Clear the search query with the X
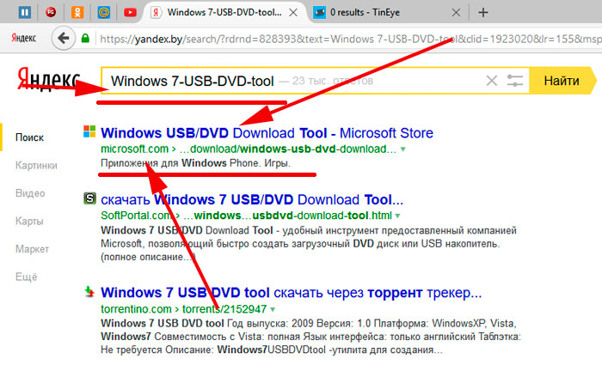 (x=491, y=81)
